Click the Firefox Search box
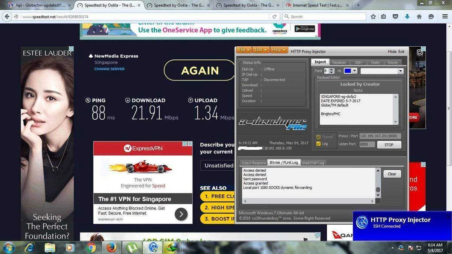 tap(324, 17)
